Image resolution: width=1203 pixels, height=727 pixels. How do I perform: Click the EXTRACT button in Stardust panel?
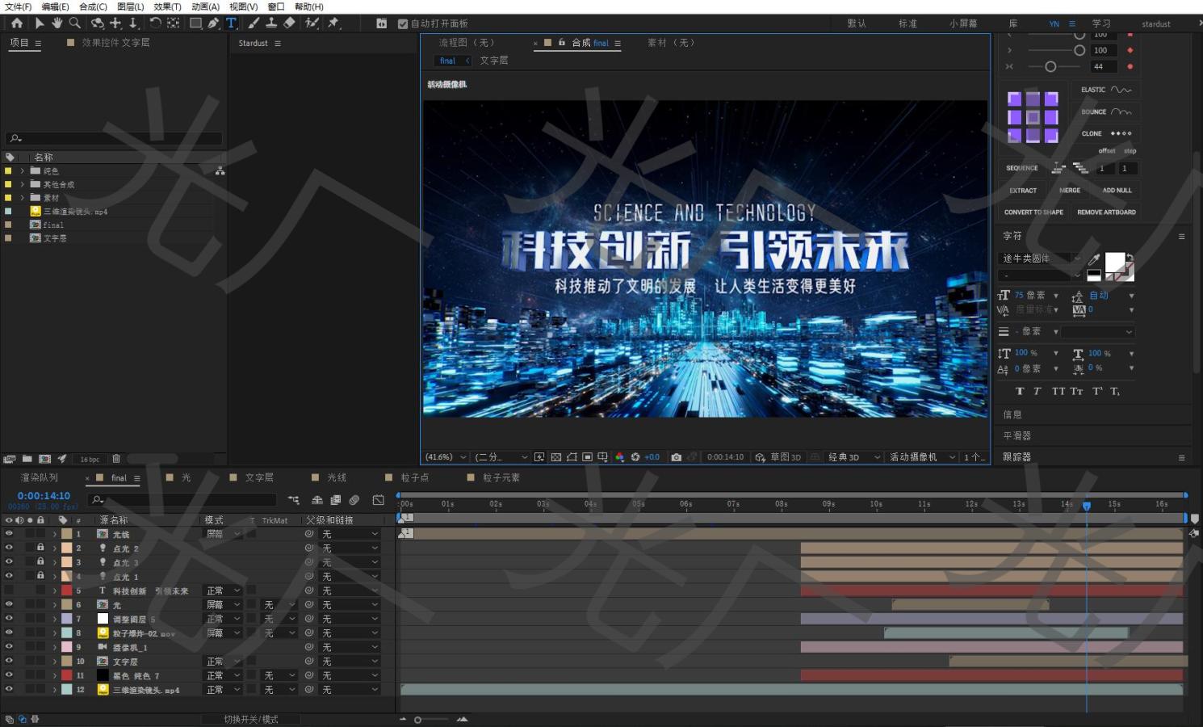1023,190
